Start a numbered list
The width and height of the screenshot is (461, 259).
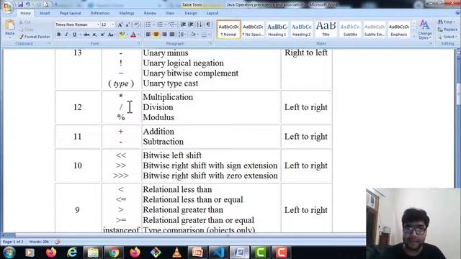(160, 24)
